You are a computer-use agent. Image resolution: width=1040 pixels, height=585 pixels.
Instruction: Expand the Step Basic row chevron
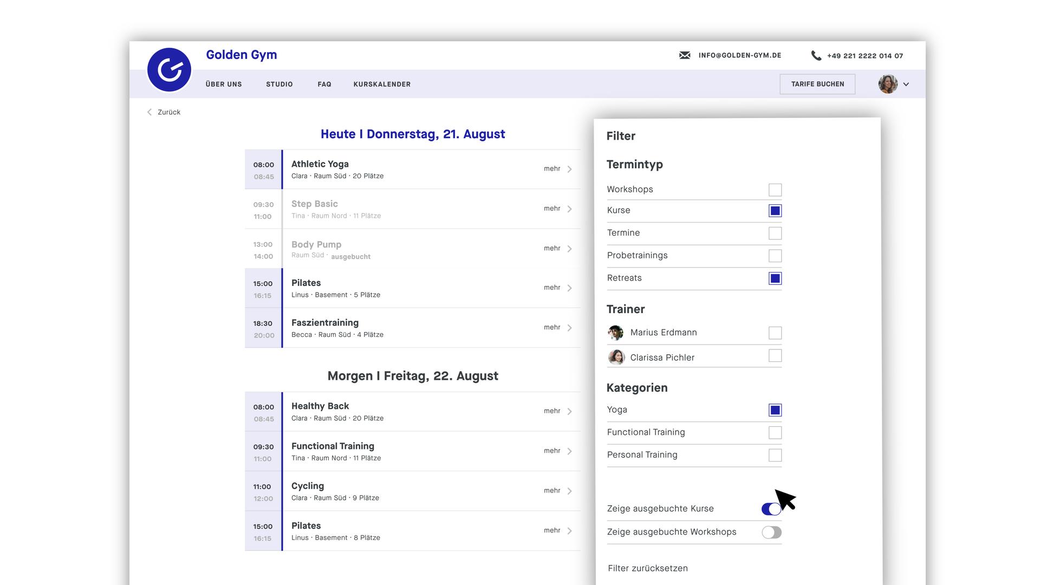tap(570, 209)
